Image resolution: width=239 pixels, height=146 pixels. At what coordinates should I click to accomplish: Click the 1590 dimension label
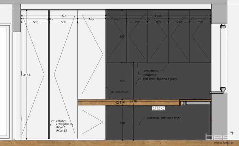click(x=64, y=16)
